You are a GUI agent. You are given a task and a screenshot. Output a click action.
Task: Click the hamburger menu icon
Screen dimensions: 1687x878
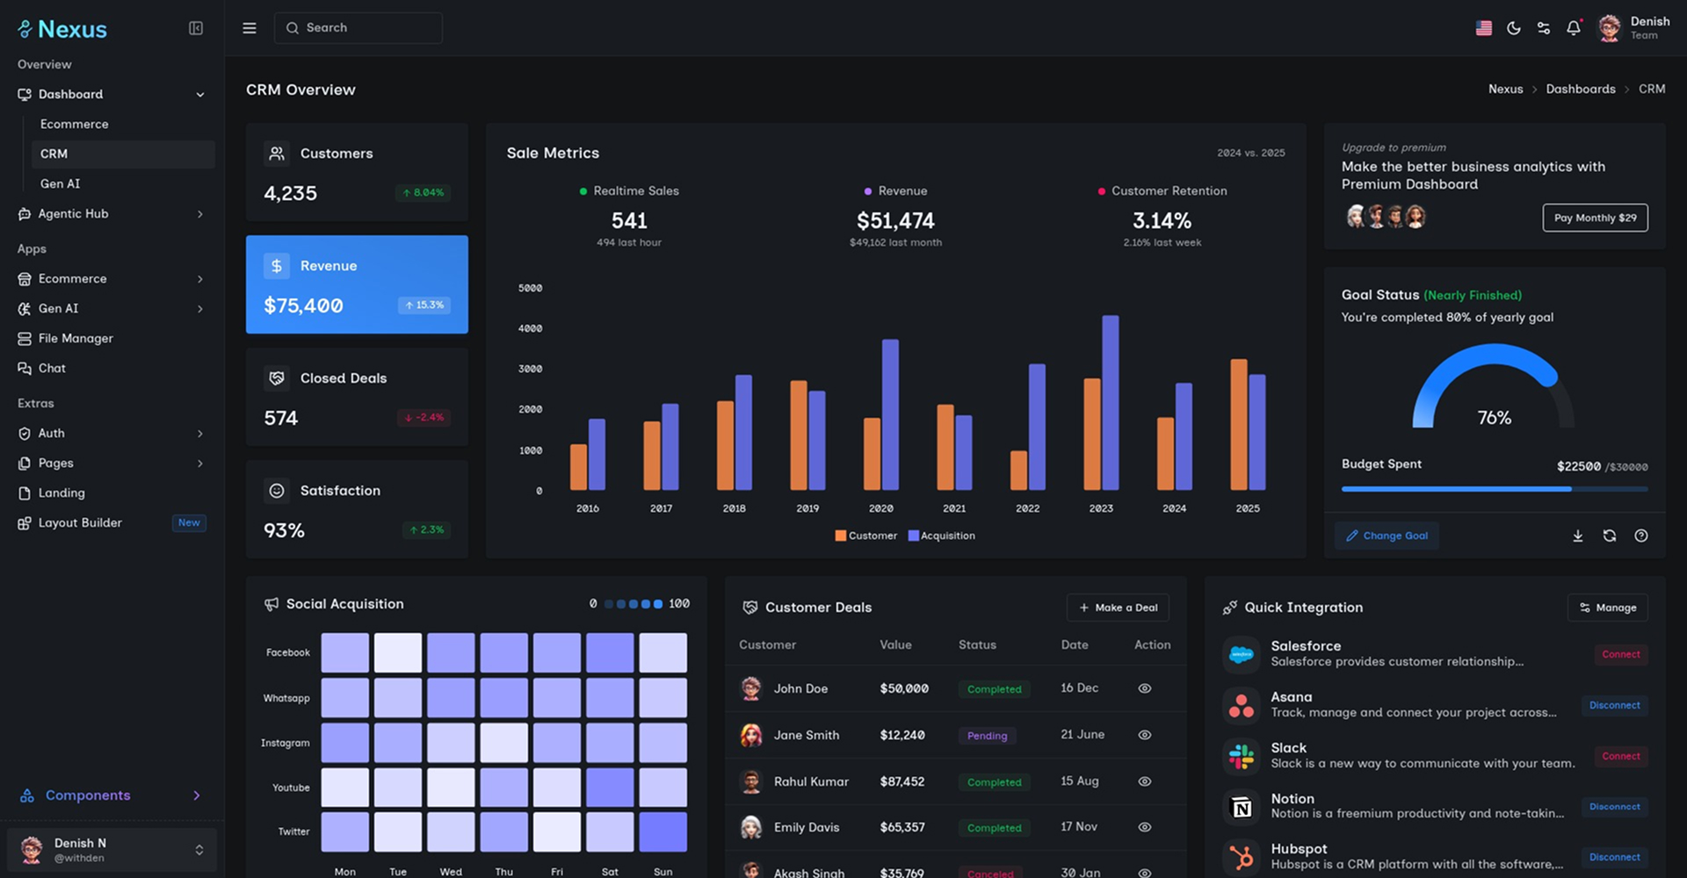[x=250, y=28]
